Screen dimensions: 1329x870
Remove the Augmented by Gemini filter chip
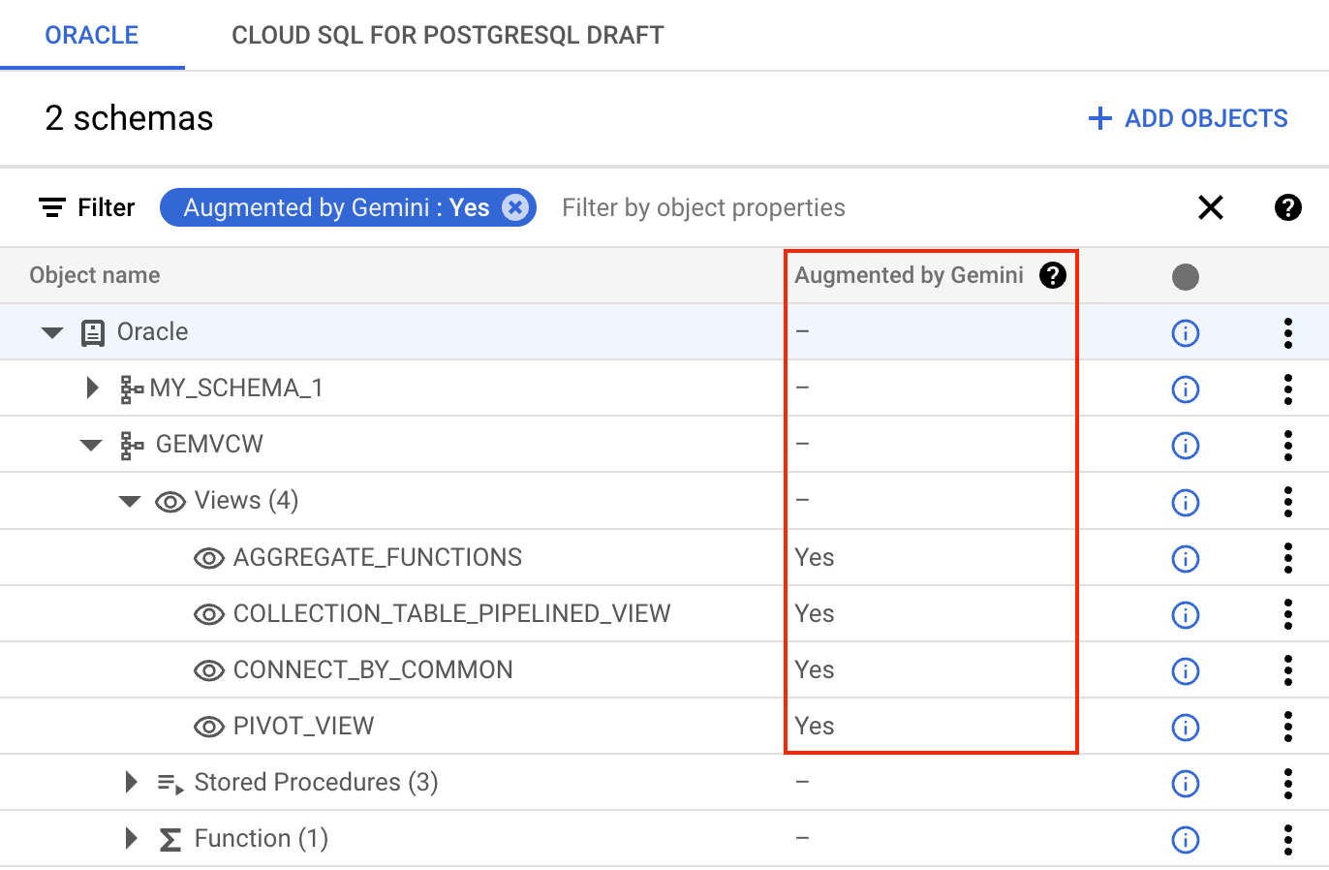click(x=515, y=206)
